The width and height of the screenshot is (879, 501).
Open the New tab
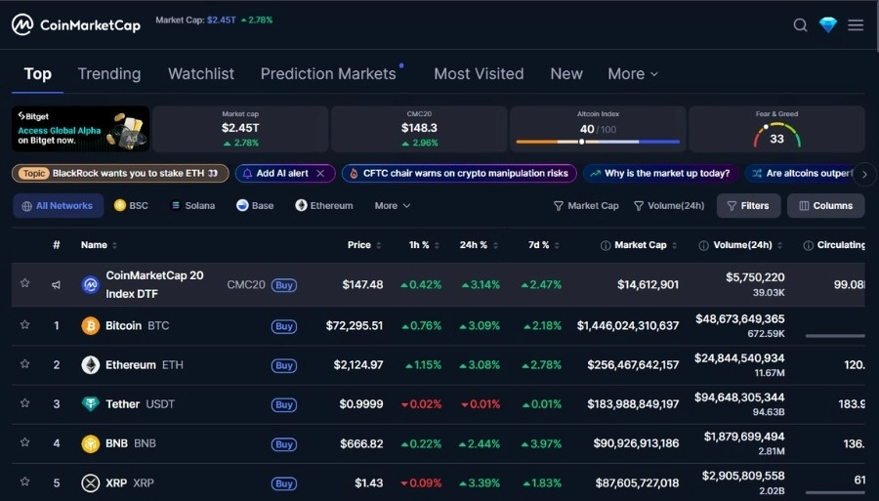click(566, 73)
